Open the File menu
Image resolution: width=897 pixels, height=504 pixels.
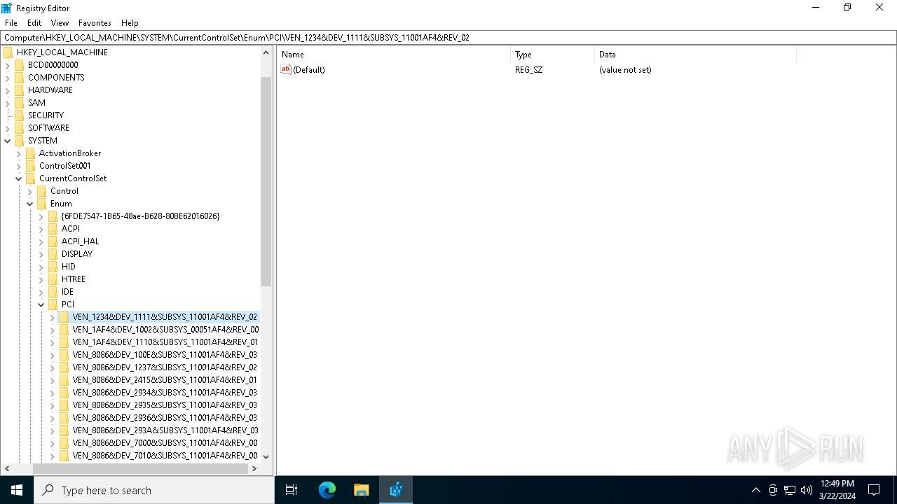tap(11, 23)
